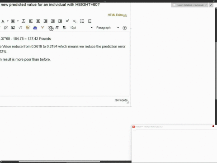The image size is (217, 163).
Task: Switch to the HTML Editor
Action: tap(116, 15)
